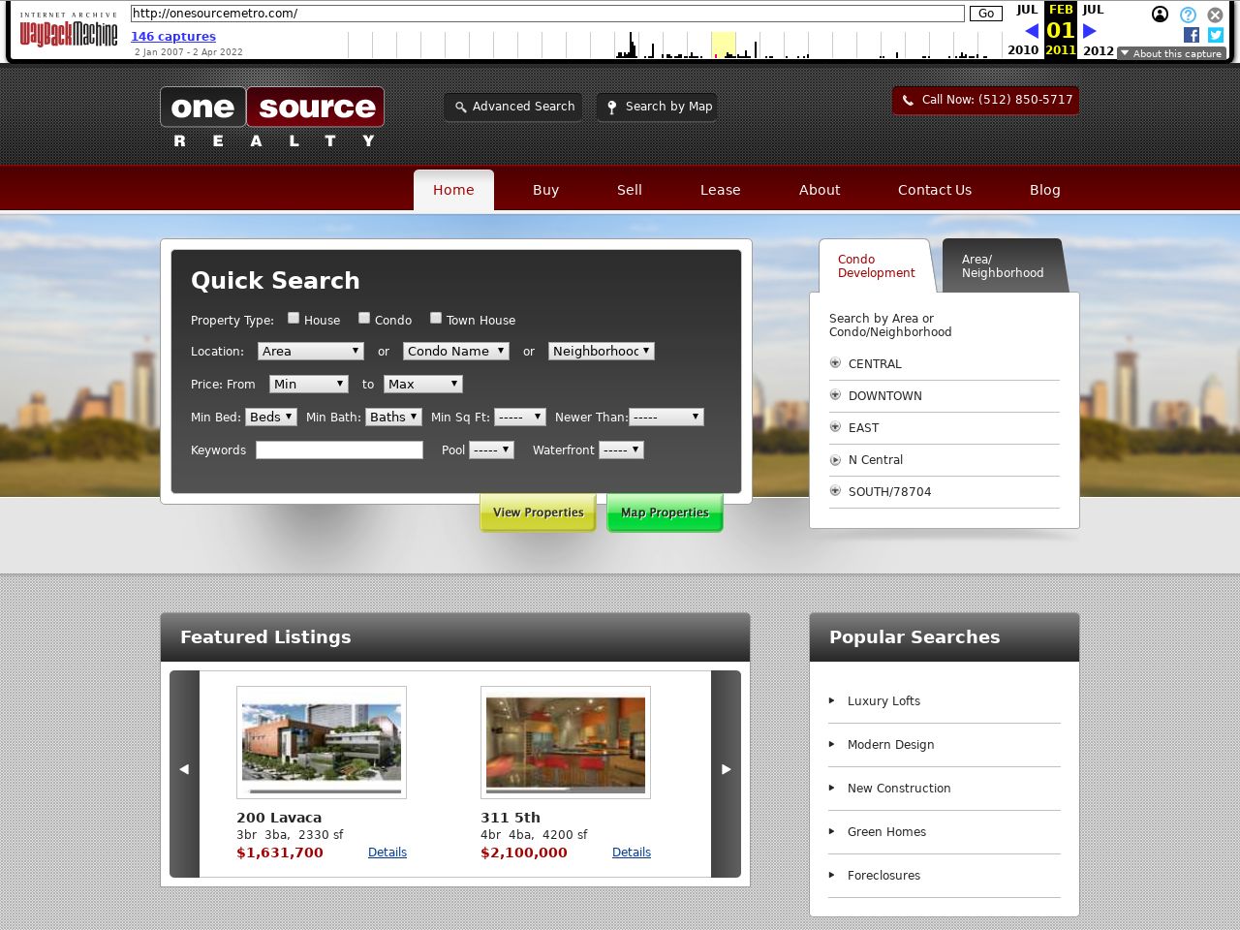This screenshot has width=1240, height=930.
Task: Click the Facebook share icon
Action: tap(1192, 35)
